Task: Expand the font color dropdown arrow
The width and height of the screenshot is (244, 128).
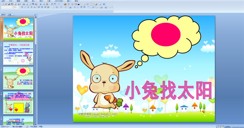Action: [x=72, y=7]
